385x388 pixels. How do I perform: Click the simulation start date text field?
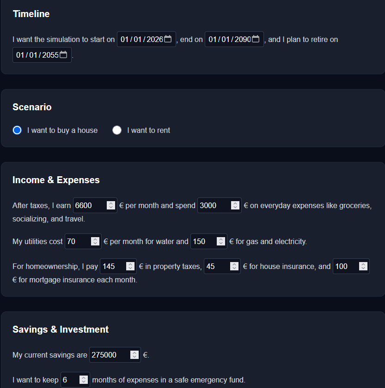click(x=139, y=39)
